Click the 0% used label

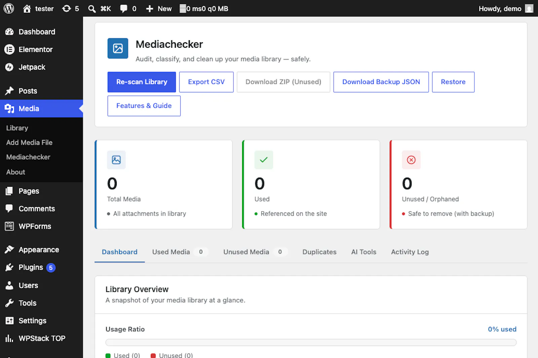click(x=502, y=329)
